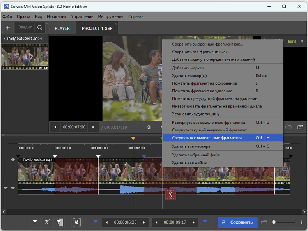
Task: Click the Введит search input field
Action: tap(25, 27)
